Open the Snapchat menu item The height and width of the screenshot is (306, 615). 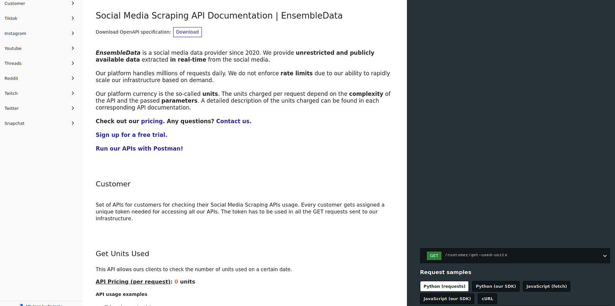pyautogui.click(x=41, y=123)
